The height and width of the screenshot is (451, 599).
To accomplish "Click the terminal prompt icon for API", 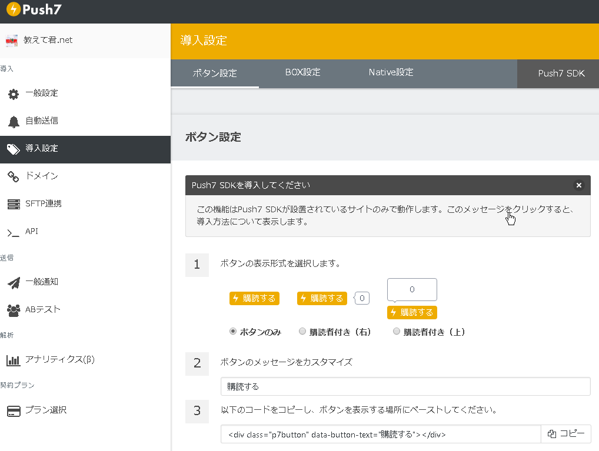I will pyautogui.click(x=14, y=233).
